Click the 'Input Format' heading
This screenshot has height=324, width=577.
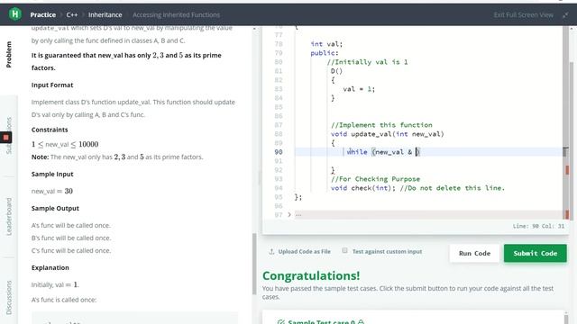(52, 85)
